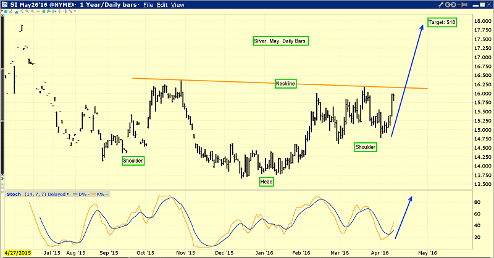Image resolution: width=494 pixels, height=258 pixels.
Task: Select the Head annotation label
Action: (266, 182)
